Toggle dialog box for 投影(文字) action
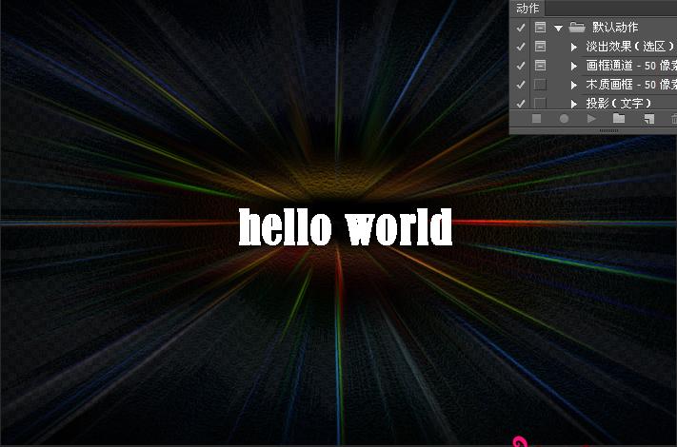Screen dimensions: 677x447 (540, 103)
